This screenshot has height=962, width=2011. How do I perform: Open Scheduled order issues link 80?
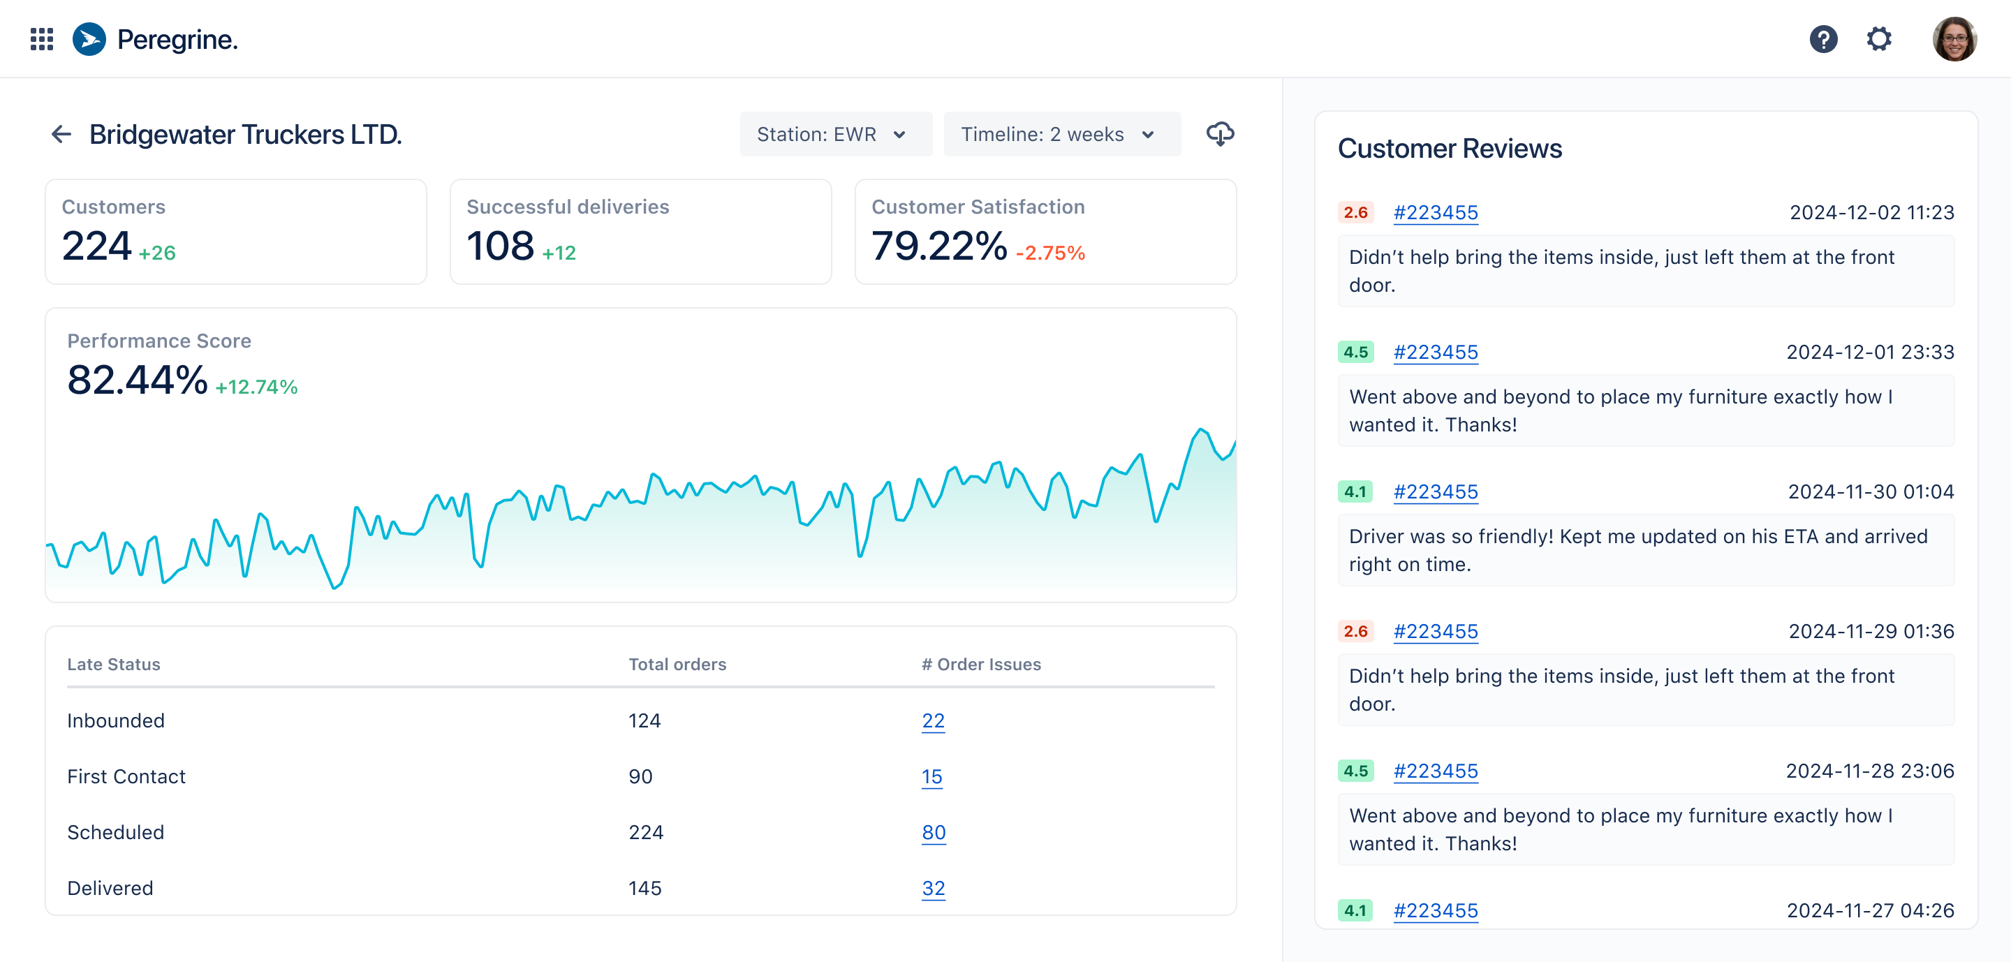point(933,831)
